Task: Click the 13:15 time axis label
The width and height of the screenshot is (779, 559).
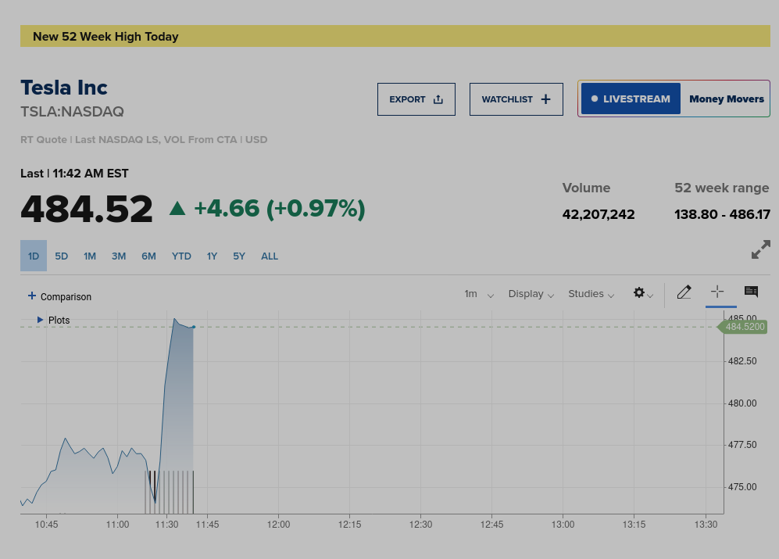Action: [634, 525]
